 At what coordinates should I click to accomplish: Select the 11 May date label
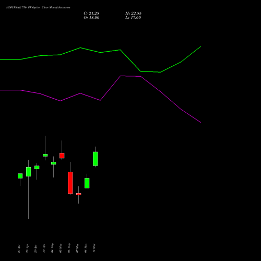(x=94, y=248)
